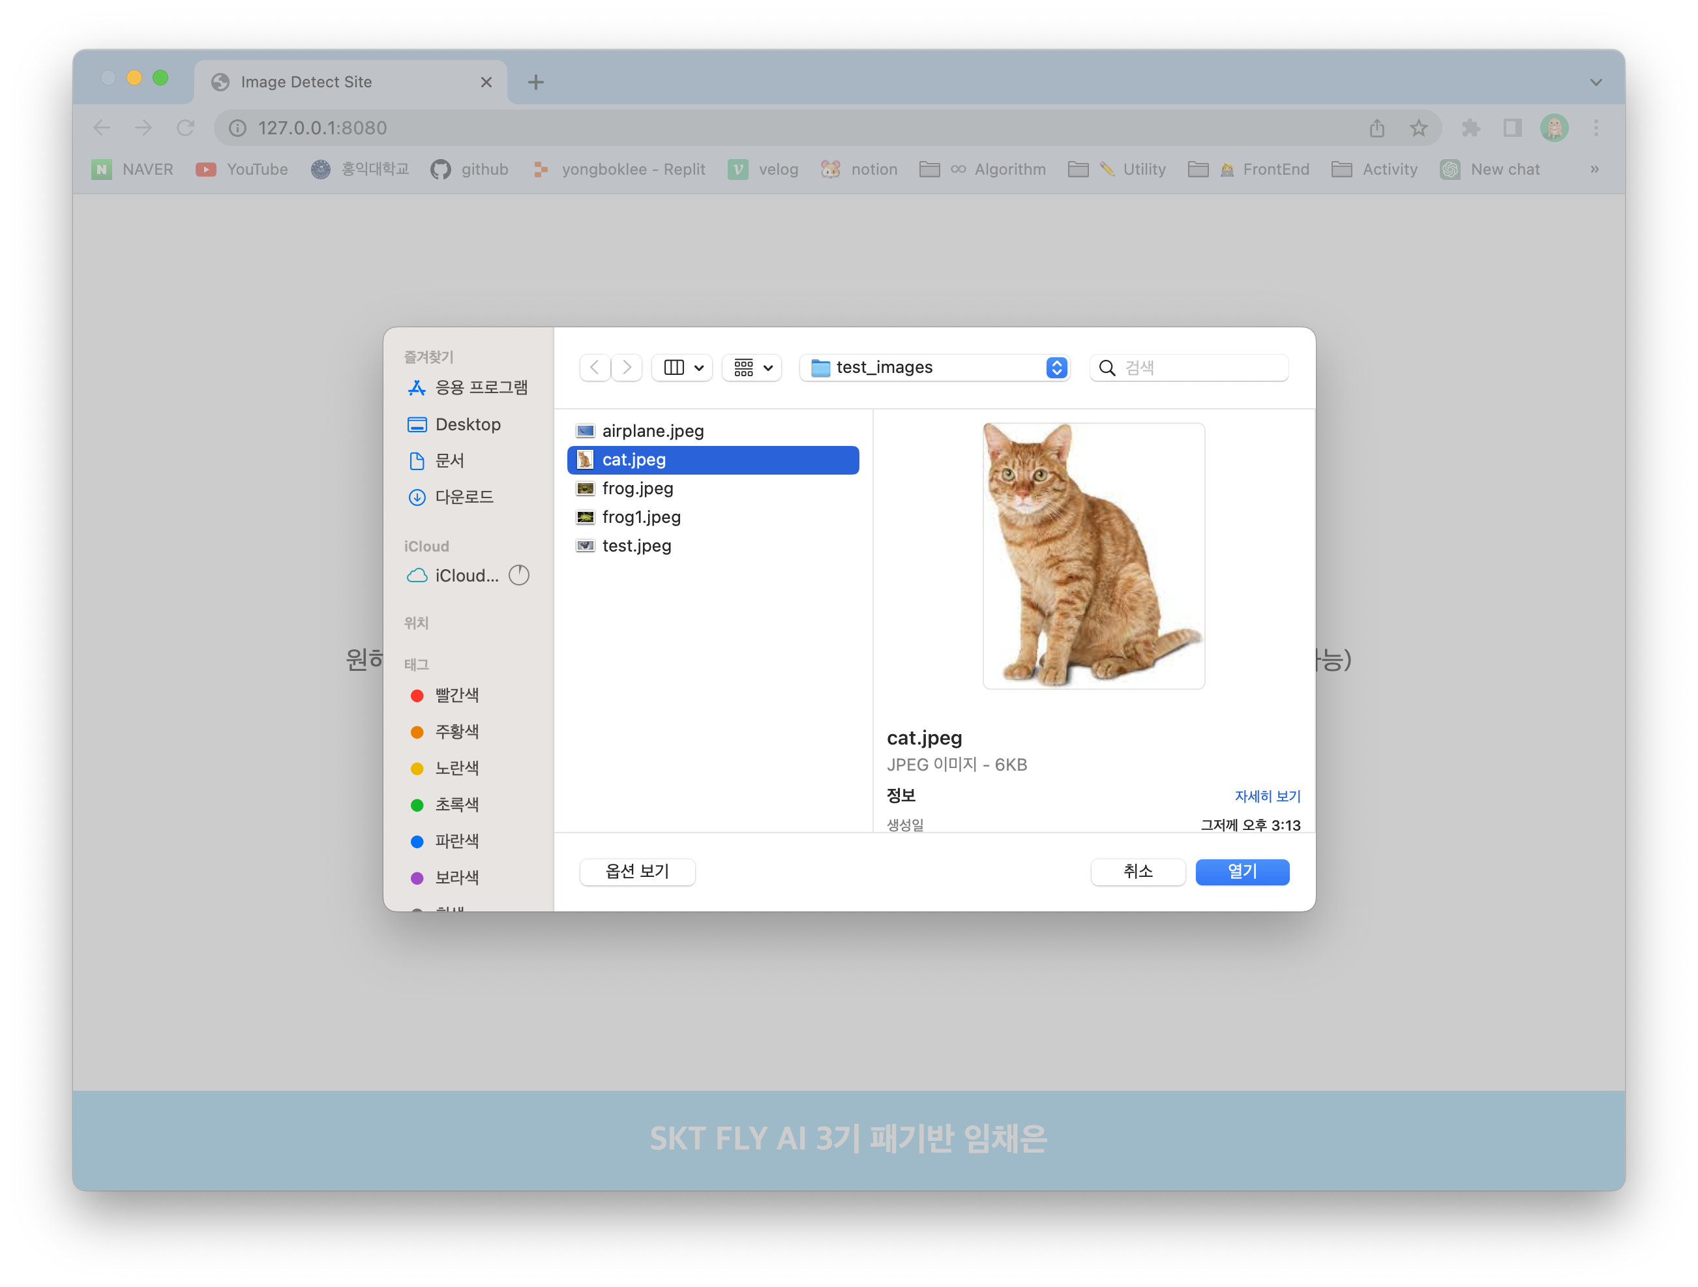Select frog1.jpeg from file list

coord(641,516)
